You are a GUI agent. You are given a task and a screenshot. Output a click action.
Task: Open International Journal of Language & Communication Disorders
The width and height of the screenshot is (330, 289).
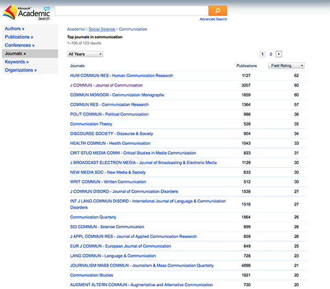point(148,204)
